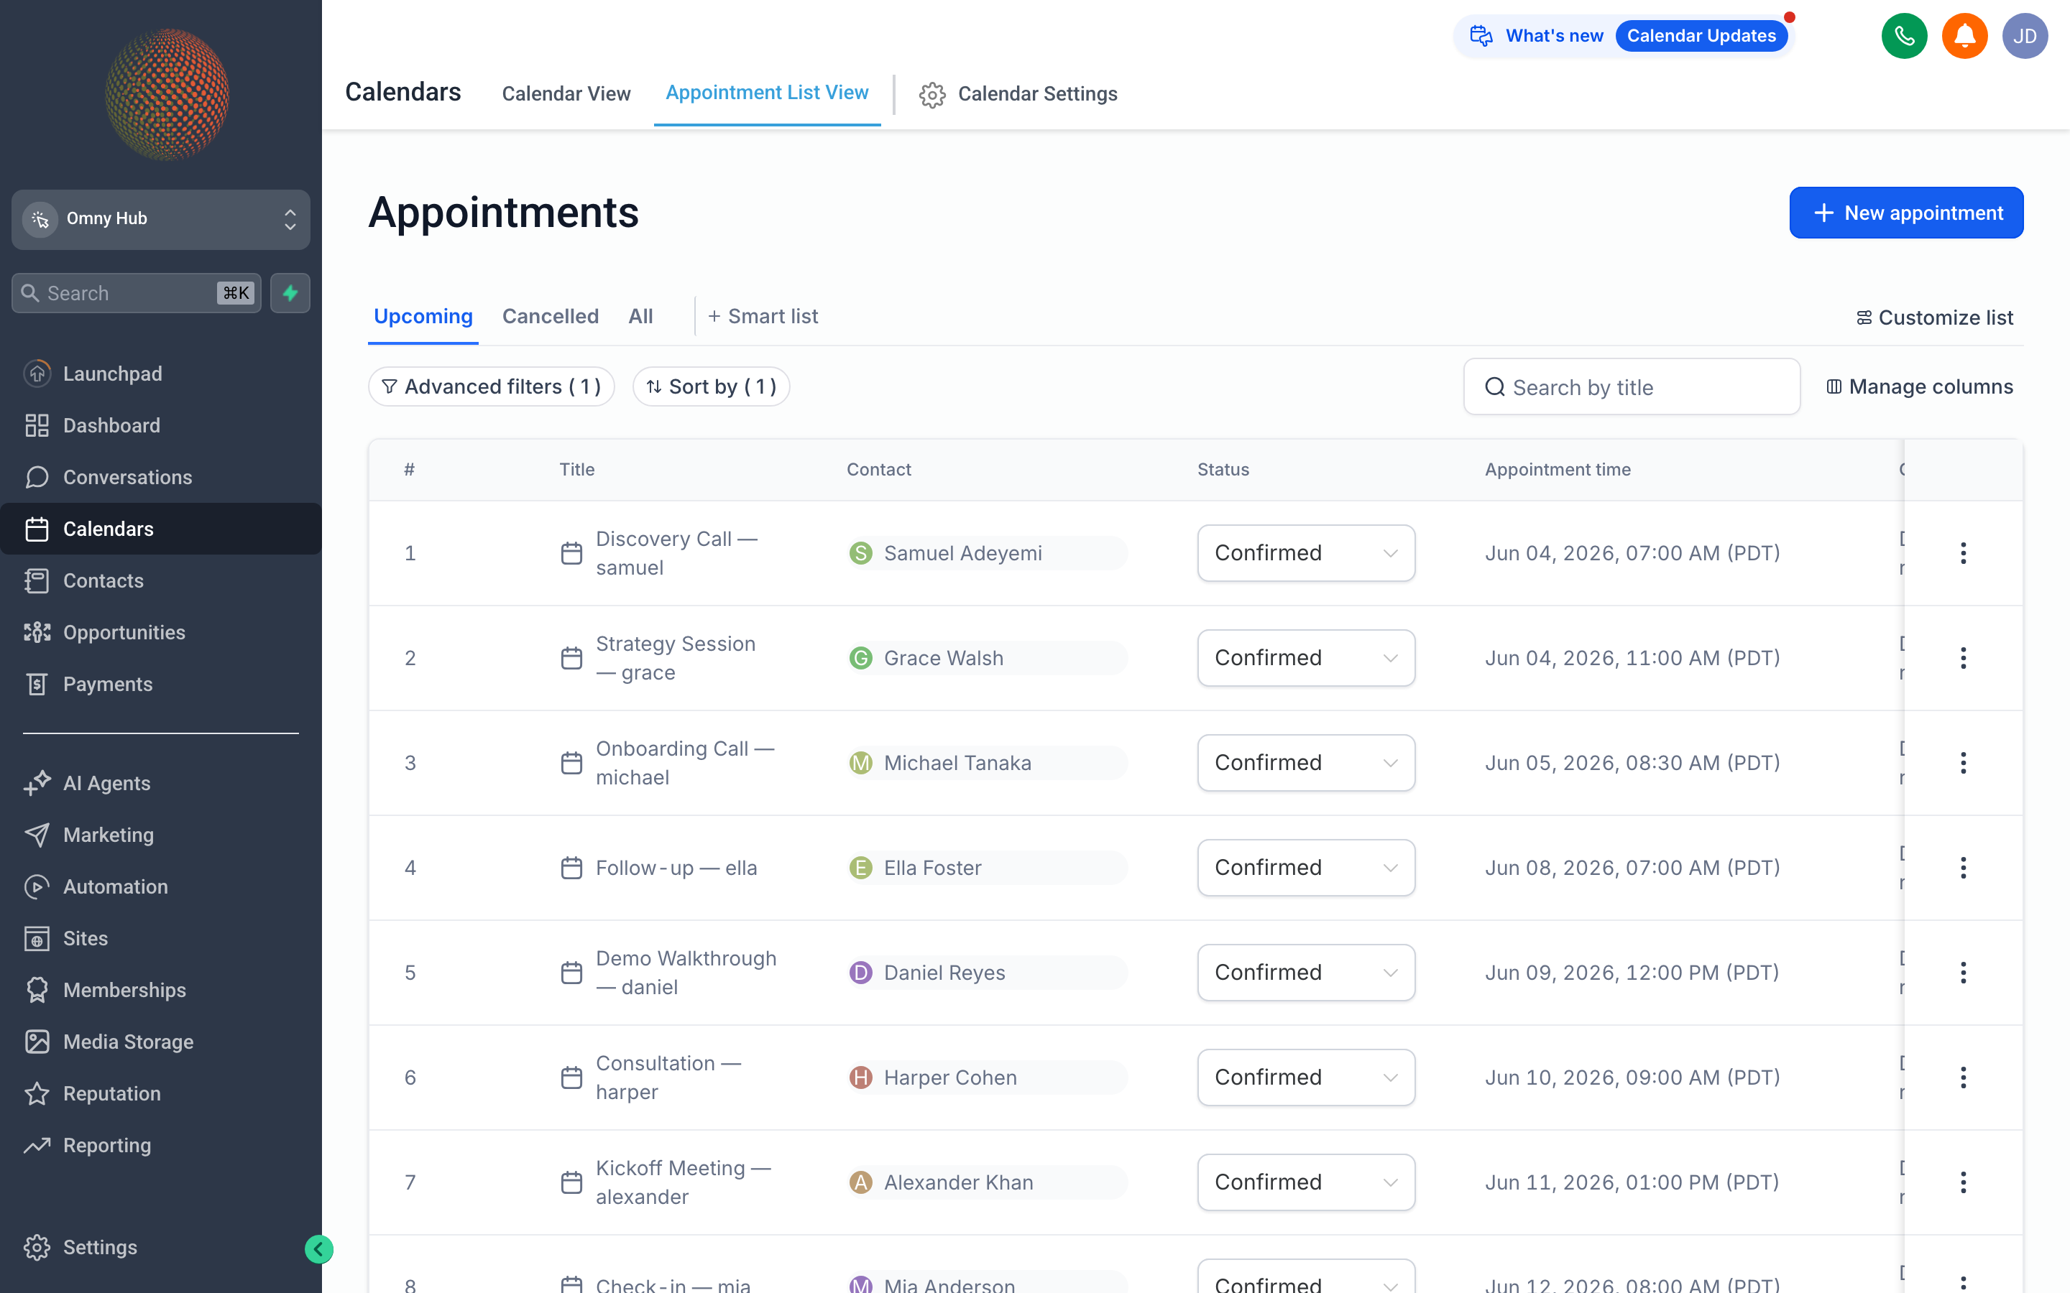
Task: Open Launchpad in sidebar
Action: [161, 374]
